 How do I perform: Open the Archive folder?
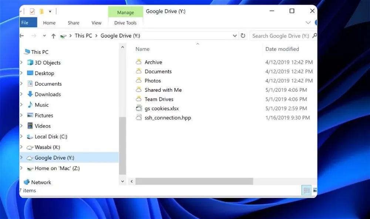coord(153,62)
